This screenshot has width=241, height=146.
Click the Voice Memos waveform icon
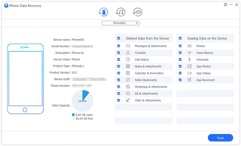pyautogui.click(x=189, y=53)
